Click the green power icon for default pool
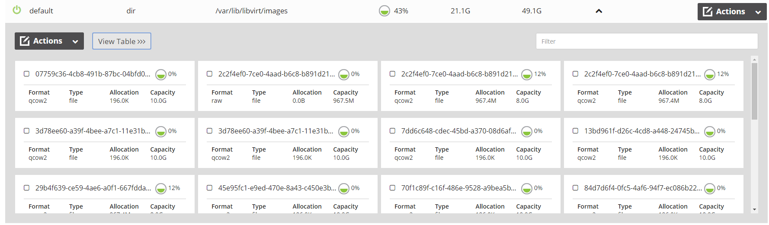This screenshot has height=225, width=769. click(x=17, y=10)
